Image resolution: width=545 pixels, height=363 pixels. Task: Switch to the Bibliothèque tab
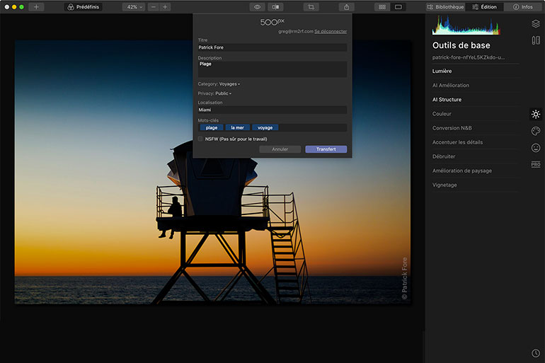click(x=446, y=7)
